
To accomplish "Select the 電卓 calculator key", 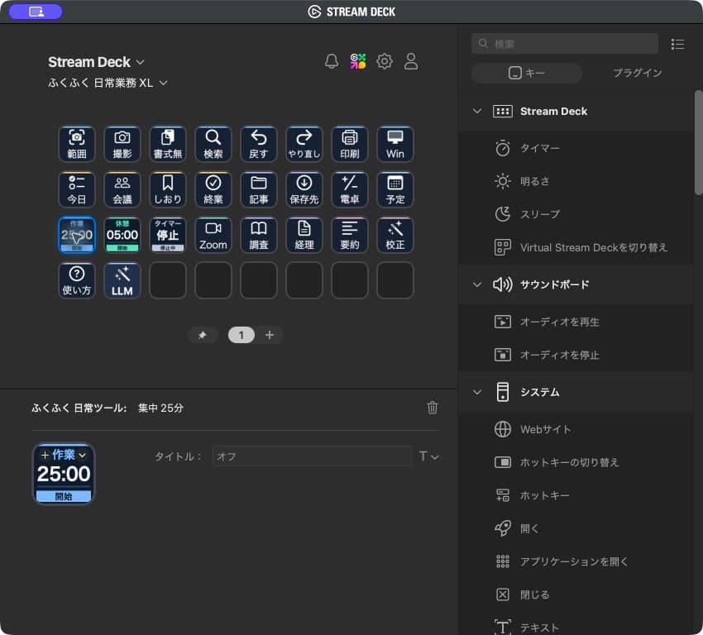I will (350, 189).
